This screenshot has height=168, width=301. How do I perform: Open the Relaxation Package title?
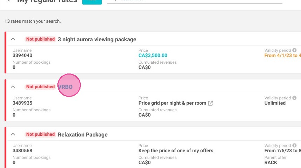[x=83, y=135]
